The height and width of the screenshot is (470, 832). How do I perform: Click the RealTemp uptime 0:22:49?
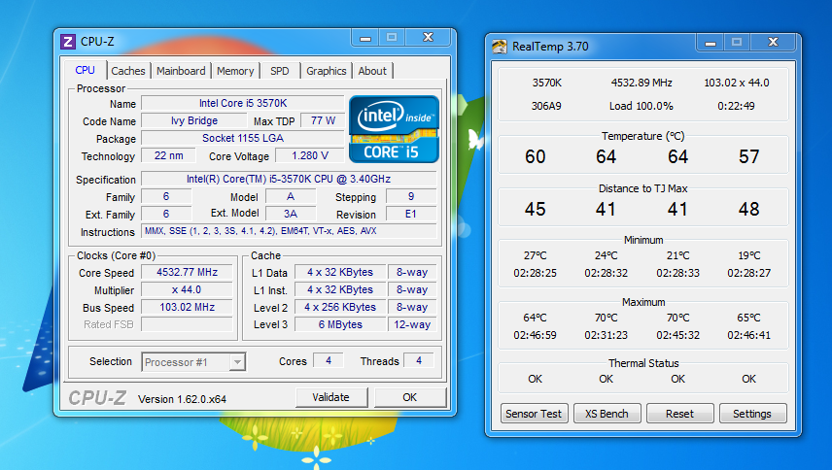coord(736,106)
